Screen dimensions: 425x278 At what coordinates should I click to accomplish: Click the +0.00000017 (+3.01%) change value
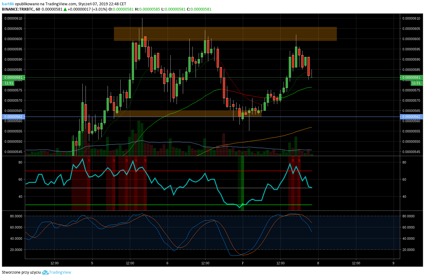[87, 9]
